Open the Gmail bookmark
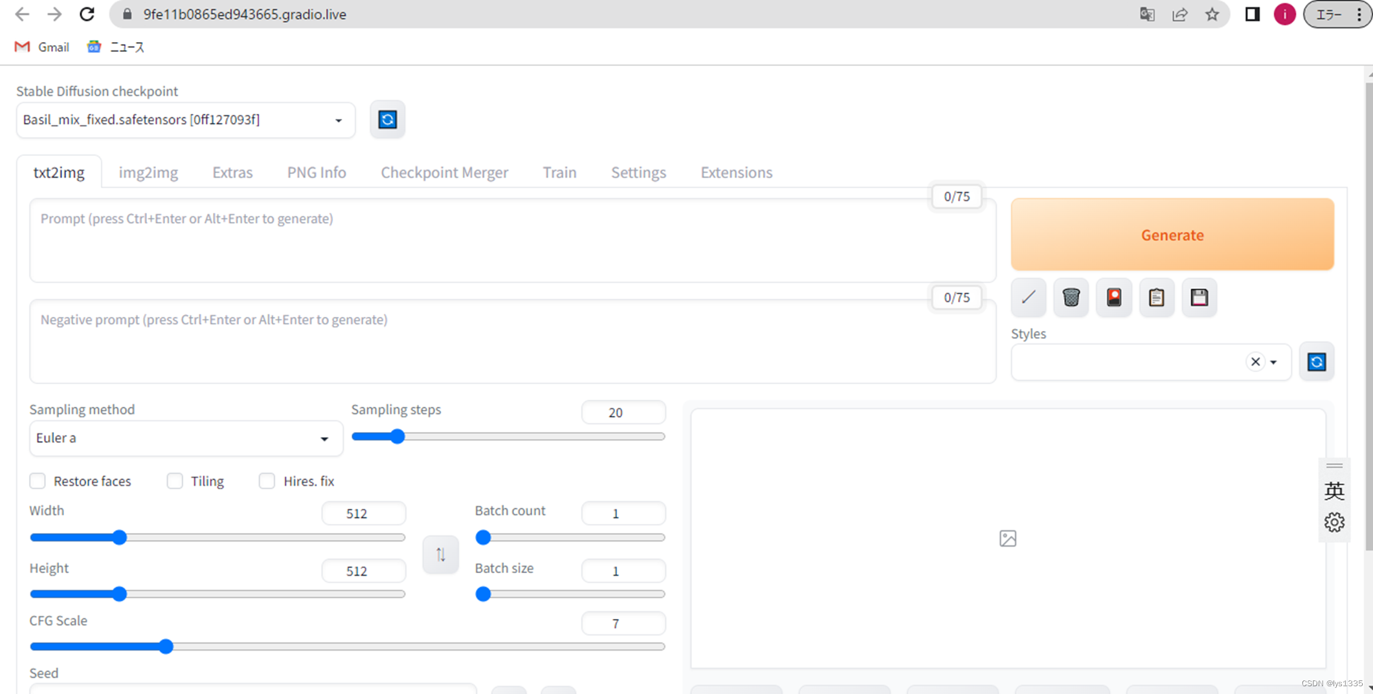 tap(42, 47)
